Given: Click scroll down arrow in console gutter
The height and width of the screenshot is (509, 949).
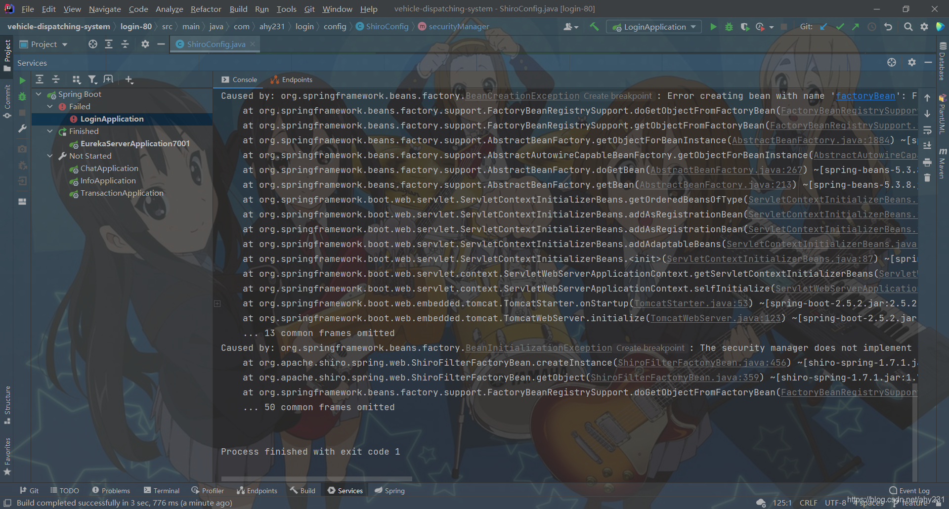Looking at the screenshot, I should coord(927,114).
